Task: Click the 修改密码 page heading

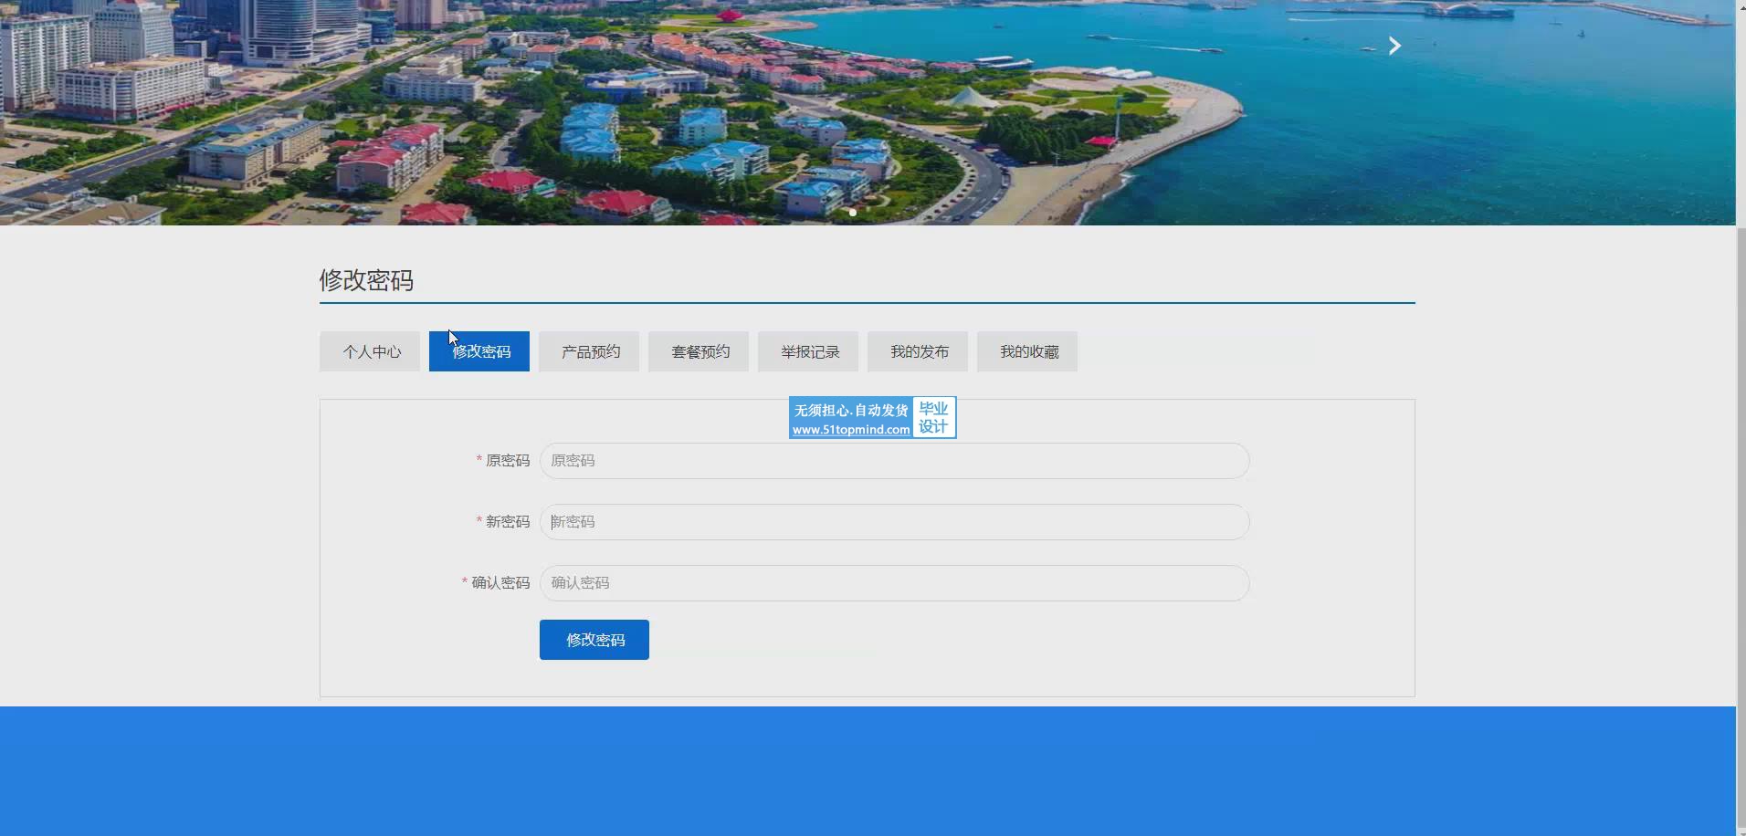Action: pos(366,280)
